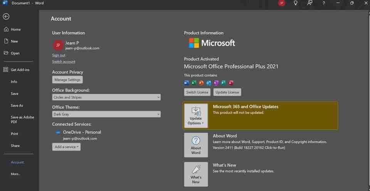Image resolution: width=370 pixels, height=191 pixels.
Task: Click the Outlook product icon
Action: (x=209, y=83)
